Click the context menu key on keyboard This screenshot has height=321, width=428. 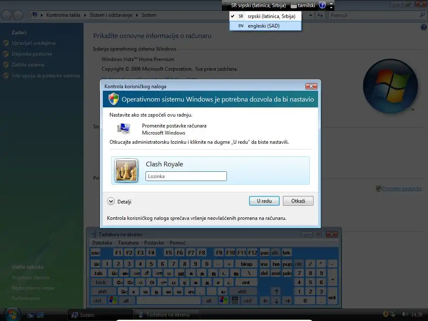pyautogui.click(x=235, y=301)
